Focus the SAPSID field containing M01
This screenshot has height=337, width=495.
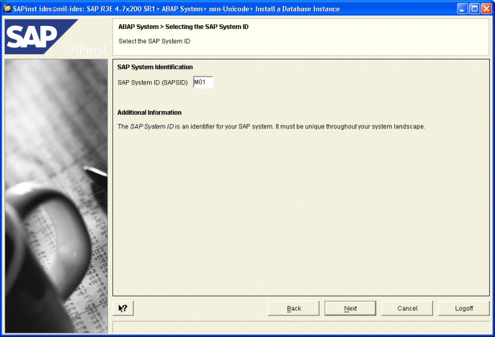pyautogui.click(x=203, y=82)
